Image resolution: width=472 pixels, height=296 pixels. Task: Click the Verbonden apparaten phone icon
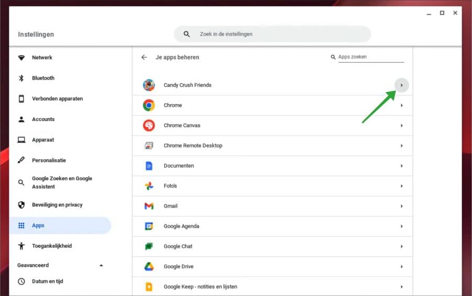click(x=22, y=98)
